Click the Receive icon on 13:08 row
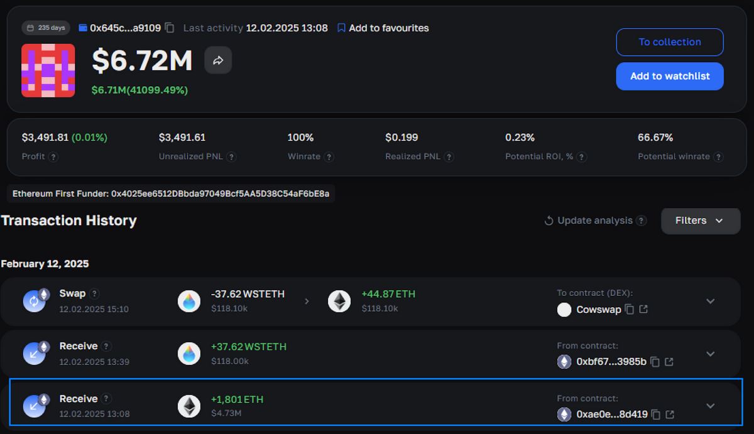 click(x=36, y=405)
